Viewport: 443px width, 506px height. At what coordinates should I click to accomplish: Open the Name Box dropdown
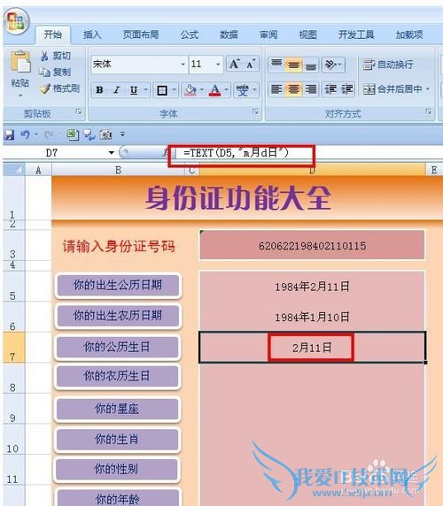coord(112,152)
